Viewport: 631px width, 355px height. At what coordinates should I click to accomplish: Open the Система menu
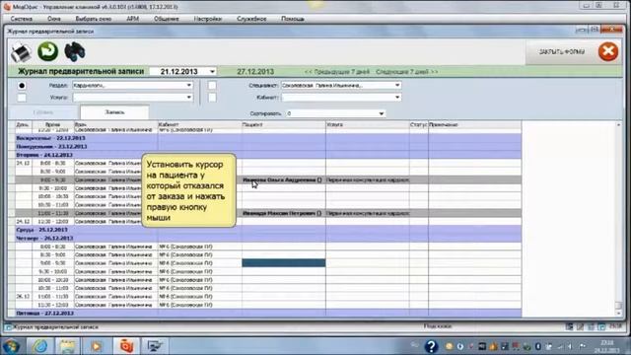point(22,19)
